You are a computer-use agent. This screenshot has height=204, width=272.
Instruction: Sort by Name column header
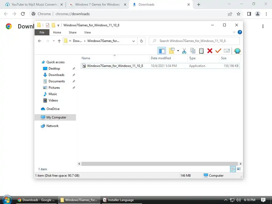click(115, 58)
